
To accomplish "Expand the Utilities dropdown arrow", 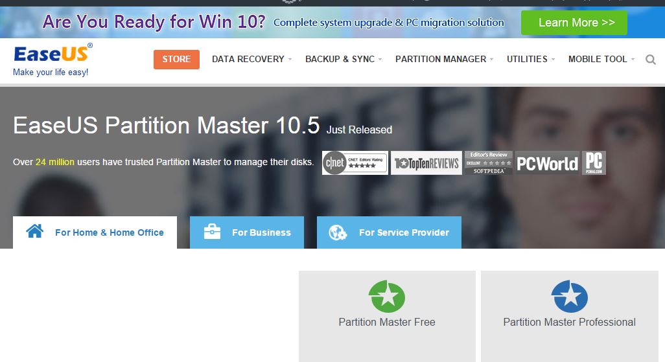I will click(553, 60).
